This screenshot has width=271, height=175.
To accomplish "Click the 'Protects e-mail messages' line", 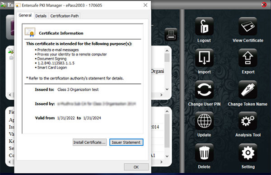I will coord(58,50).
